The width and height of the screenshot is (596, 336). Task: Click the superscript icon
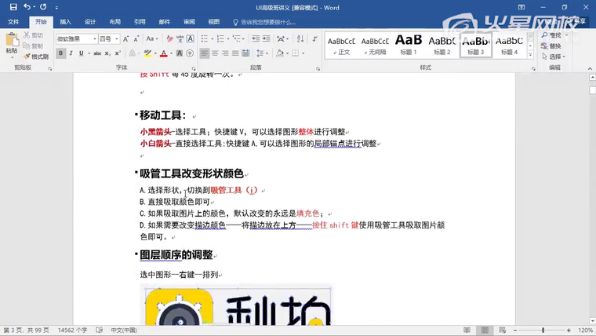(118, 53)
